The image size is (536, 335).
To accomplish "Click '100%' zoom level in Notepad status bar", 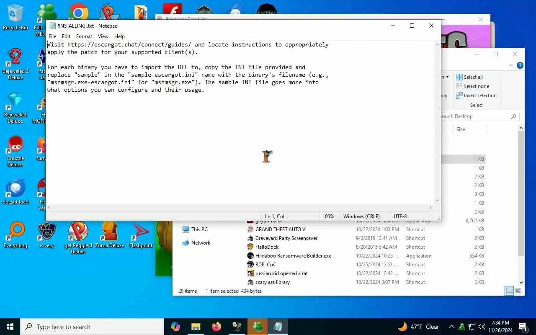I will [x=328, y=216].
